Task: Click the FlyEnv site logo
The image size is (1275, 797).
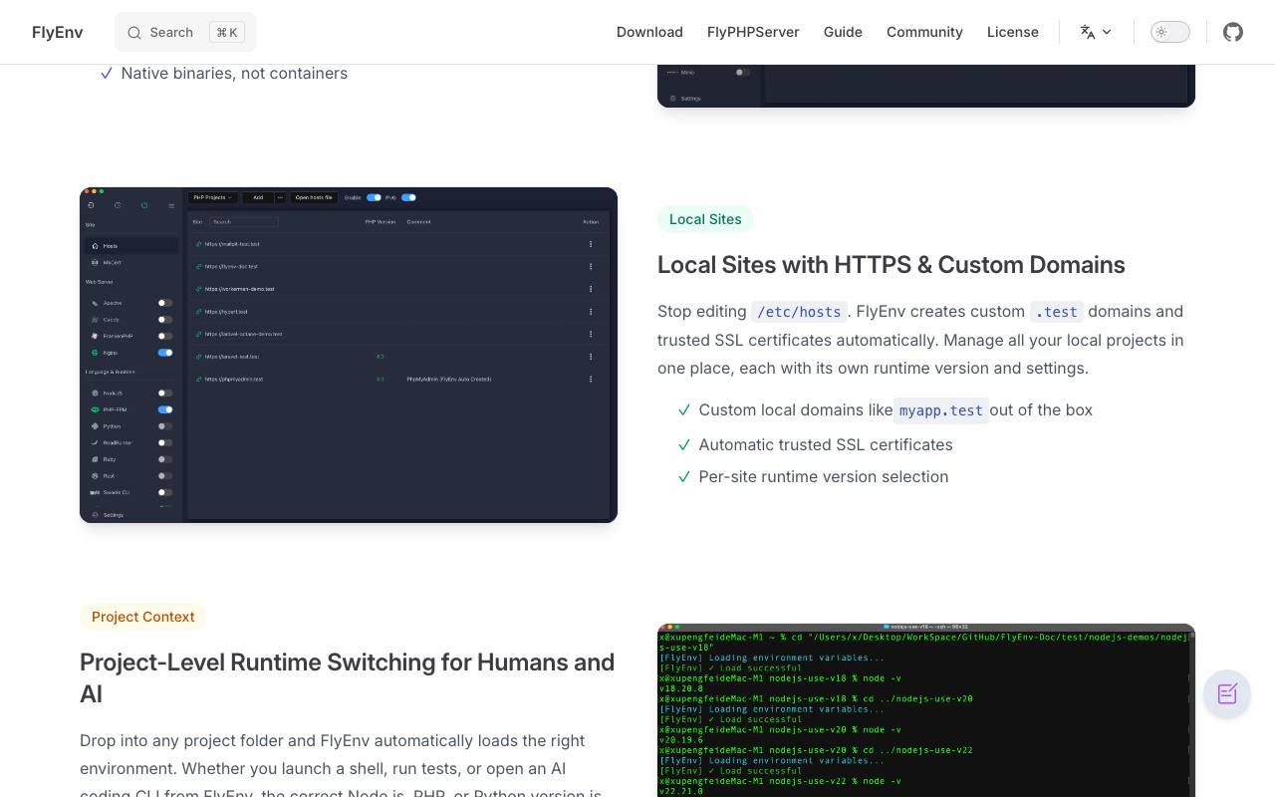Action: click(58, 32)
